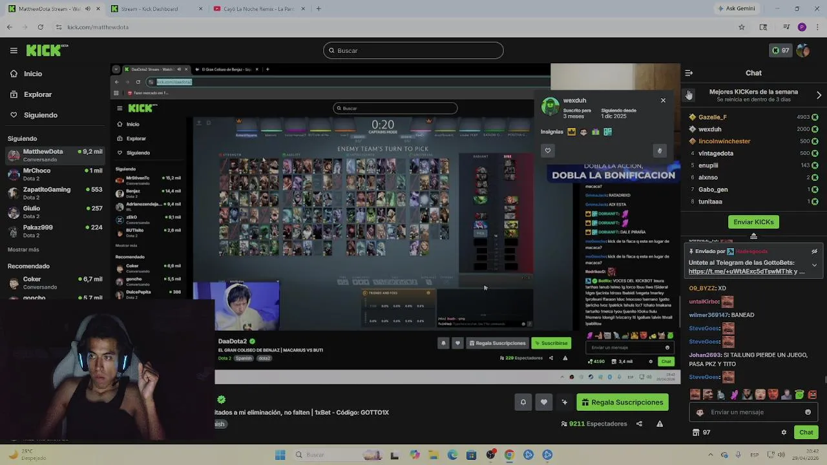The image size is (827, 465).
Task: Share the stream via share icon
Action: pyautogui.click(x=639, y=424)
